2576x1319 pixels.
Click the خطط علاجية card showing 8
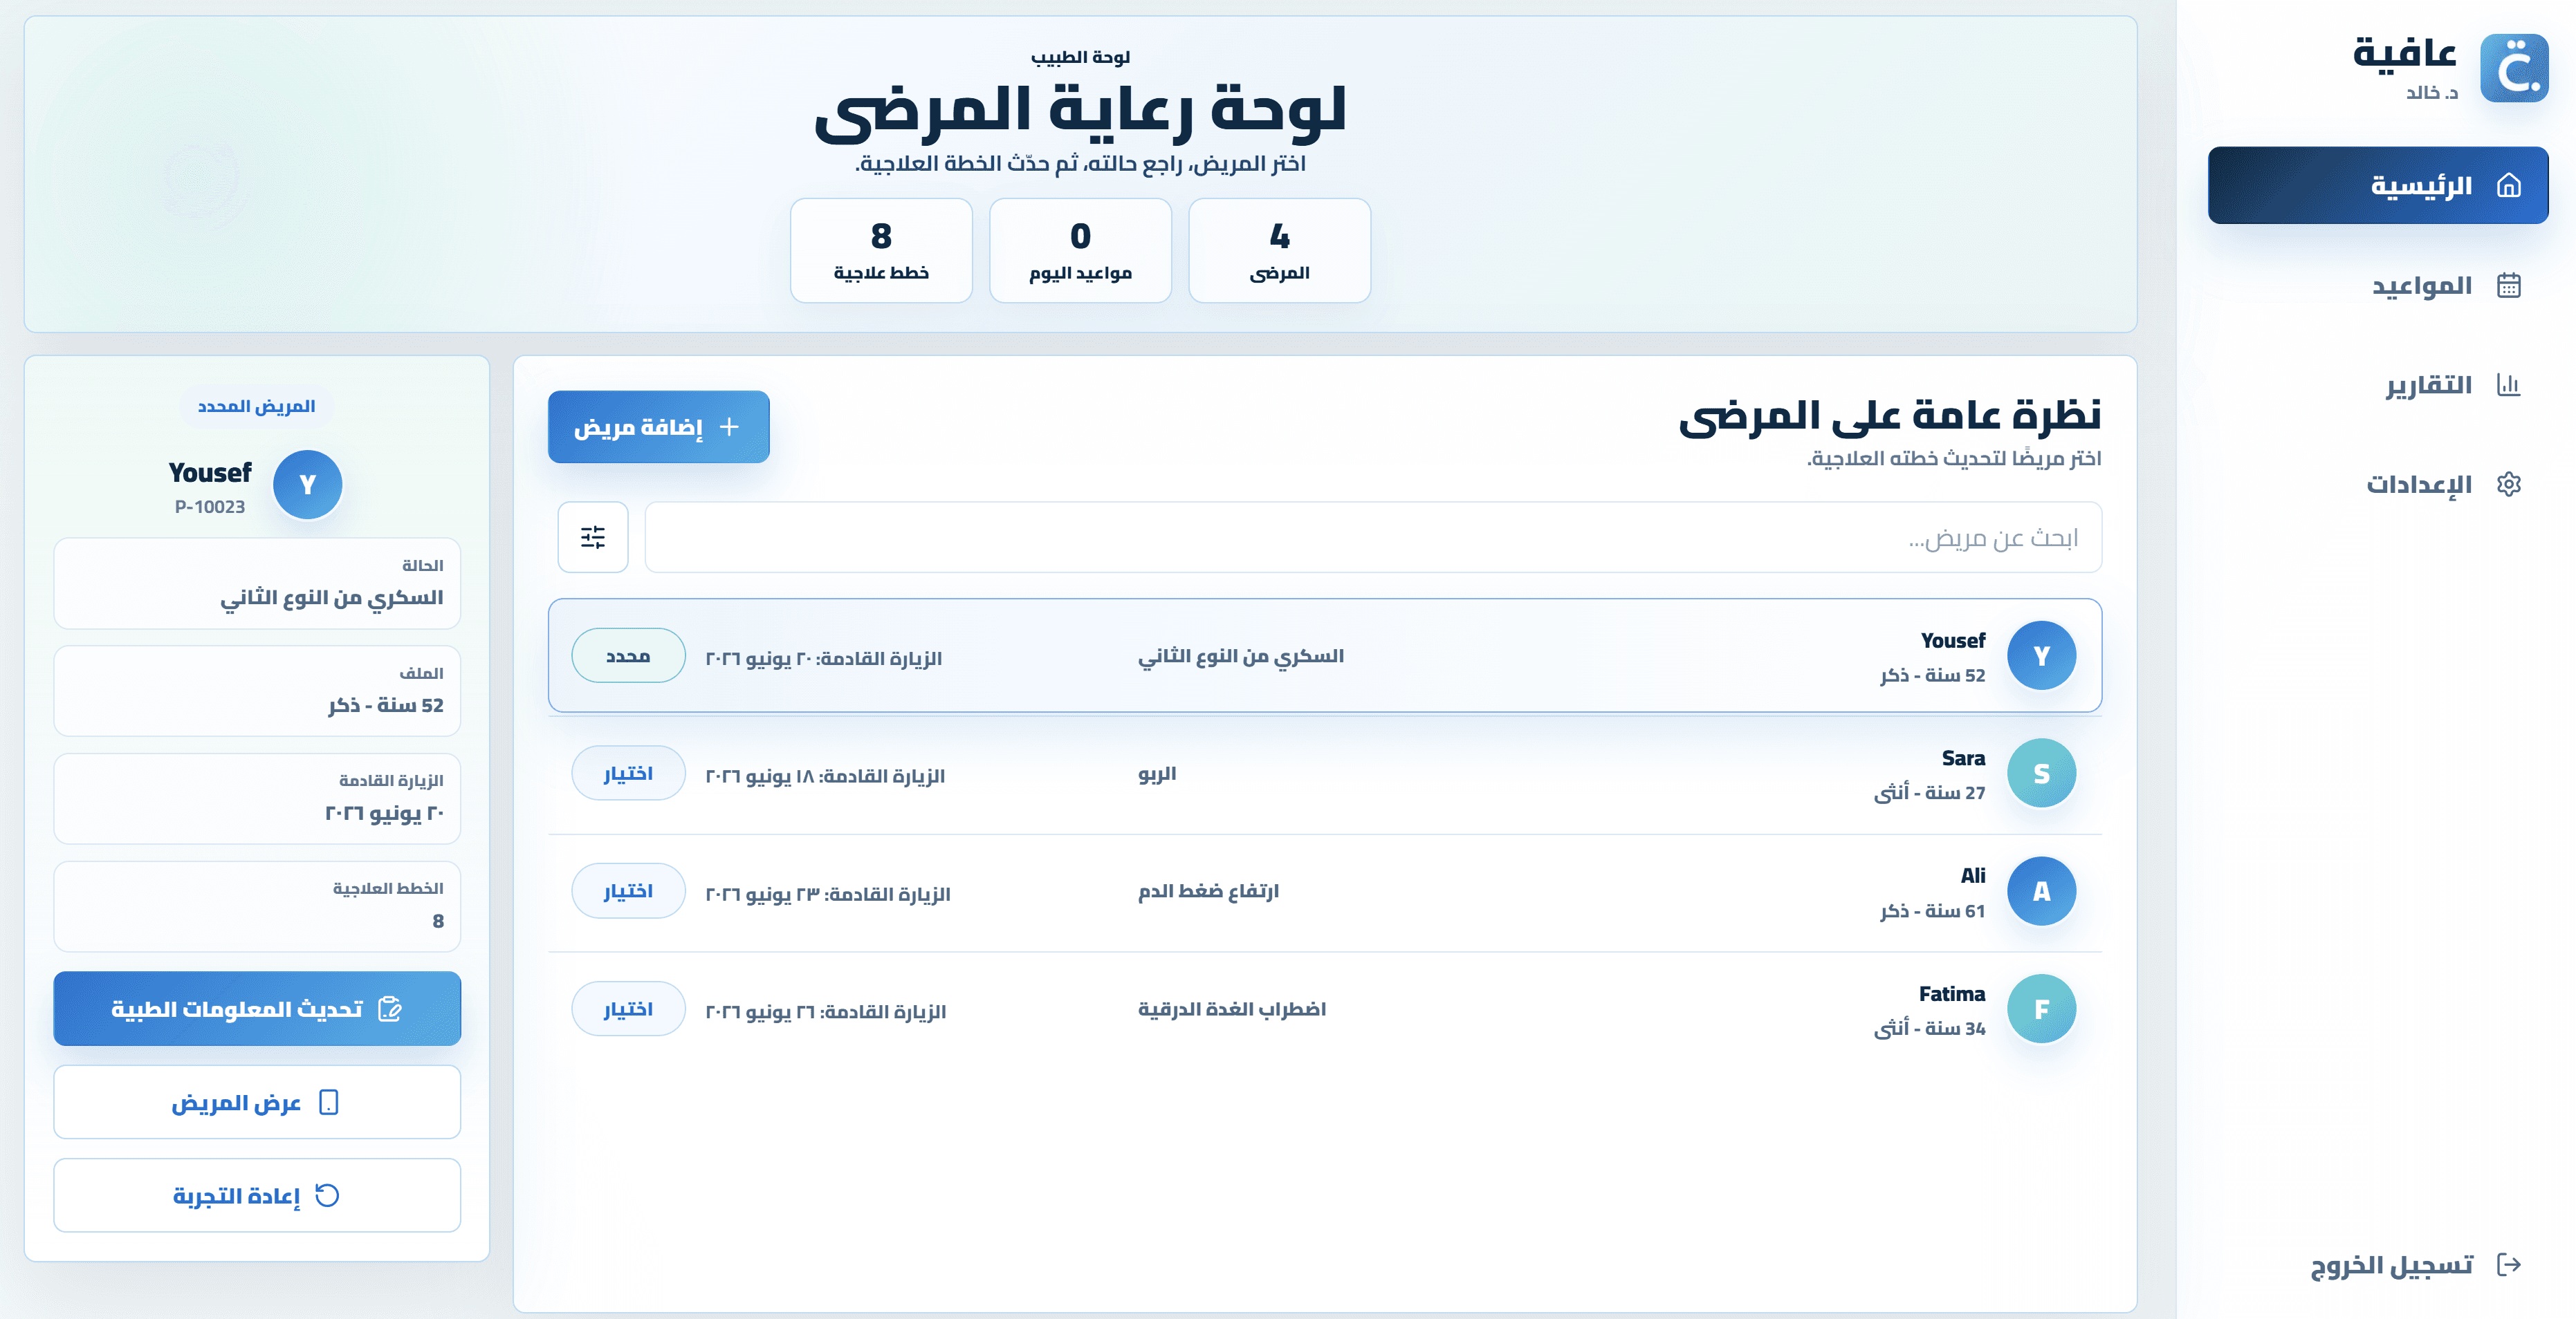click(x=881, y=250)
